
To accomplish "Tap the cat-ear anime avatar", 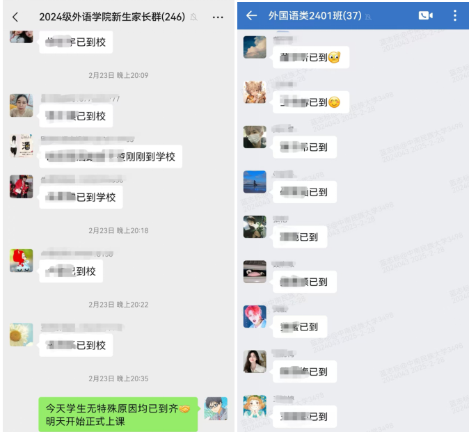I will pyautogui.click(x=255, y=92).
